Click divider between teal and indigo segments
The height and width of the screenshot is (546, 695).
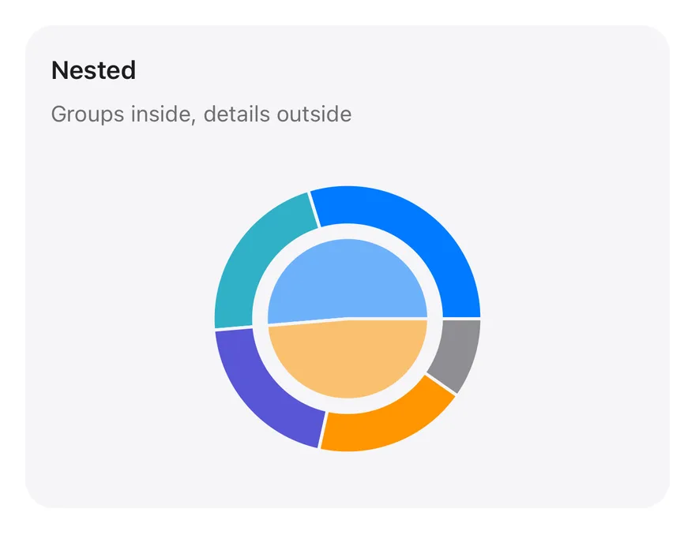(x=234, y=328)
